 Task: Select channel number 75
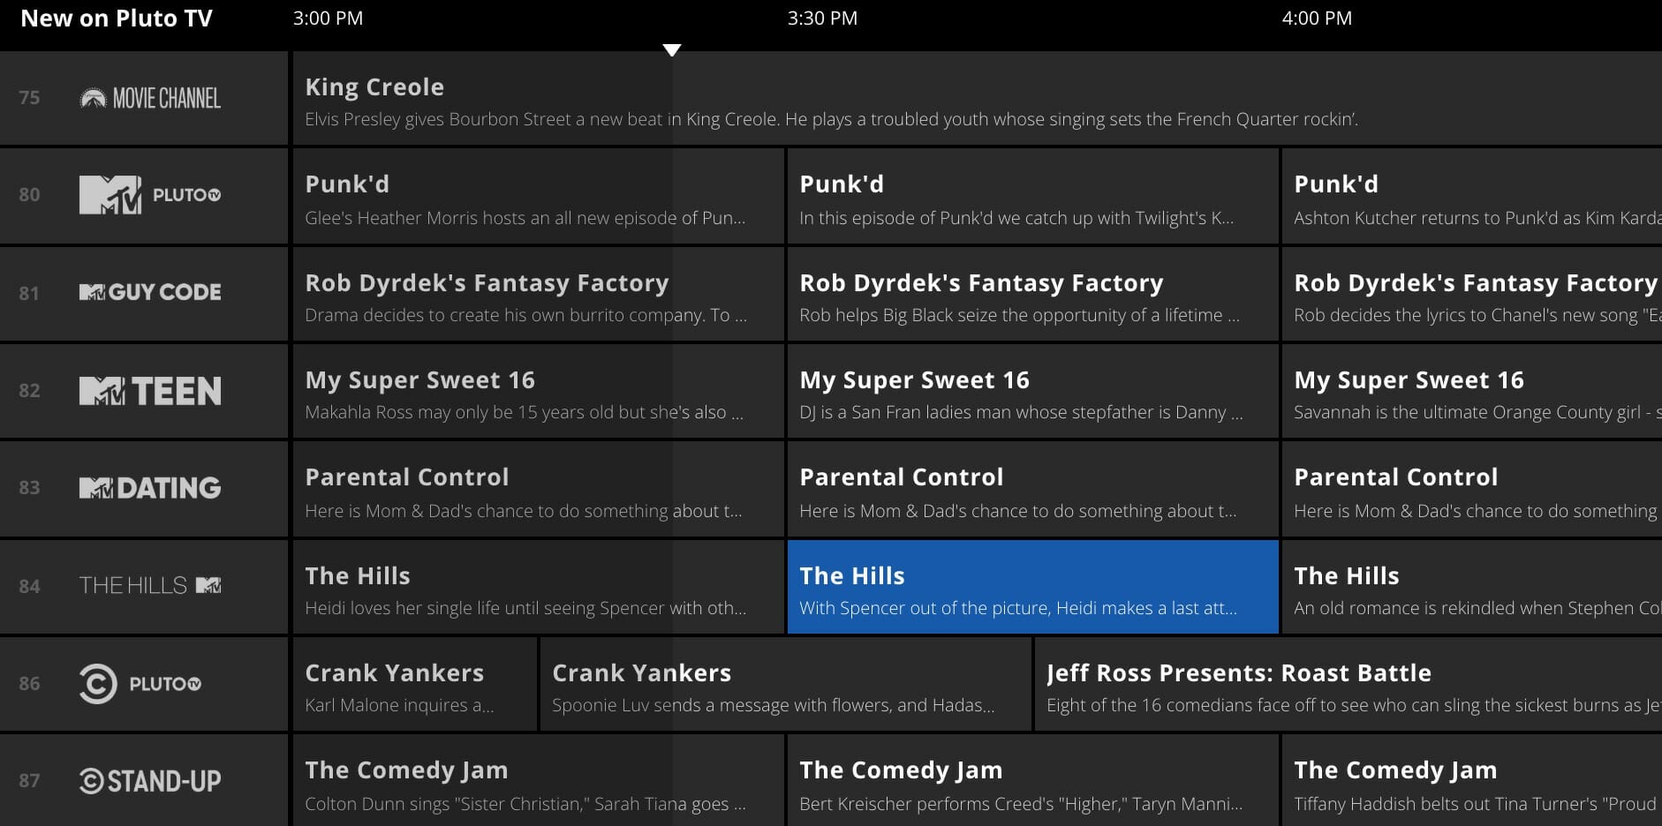[x=29, y=98]
